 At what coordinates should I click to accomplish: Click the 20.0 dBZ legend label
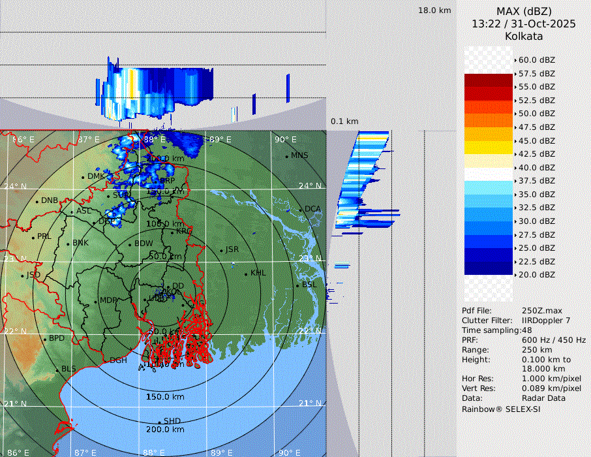[x=536, y=275]
